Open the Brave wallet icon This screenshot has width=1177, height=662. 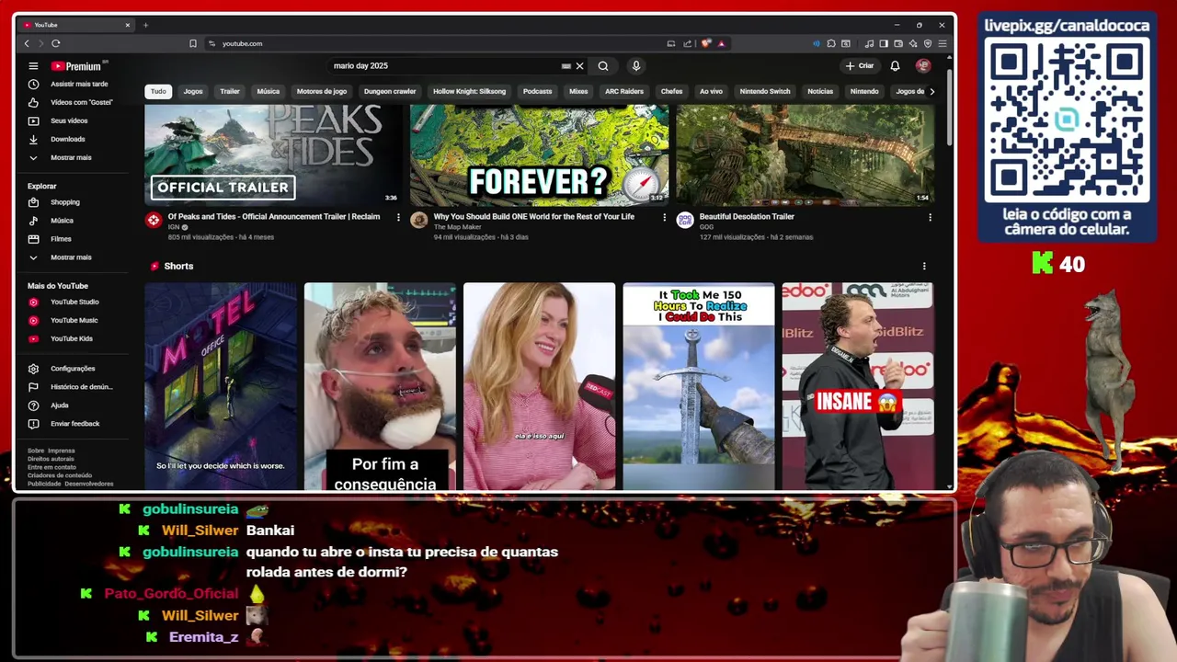pyautogui.click(x=898, y=43)
